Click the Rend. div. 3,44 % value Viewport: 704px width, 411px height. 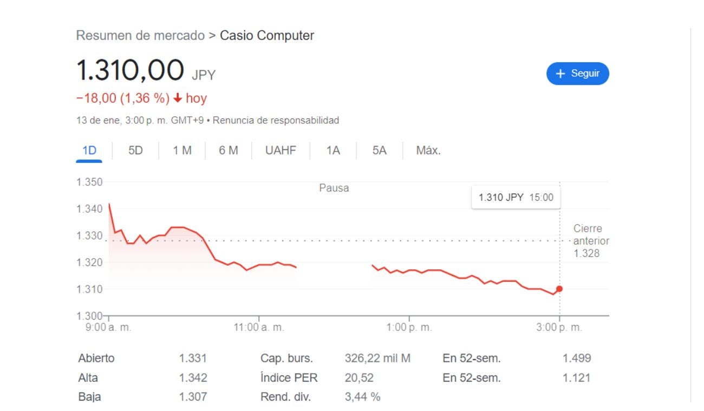pyautogui.click(x=363, y=396)
